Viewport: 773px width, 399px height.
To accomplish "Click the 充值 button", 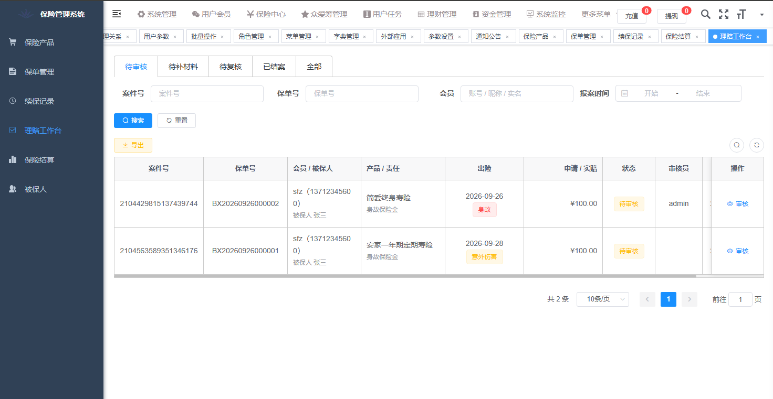I will (x=632, y=16).
